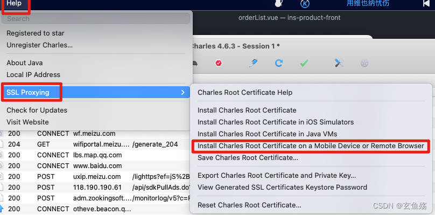Install Root Certificate on Mobile Device or Remote Browser
This screenshot has width=435, height=215.
click(x=311, y=146)
